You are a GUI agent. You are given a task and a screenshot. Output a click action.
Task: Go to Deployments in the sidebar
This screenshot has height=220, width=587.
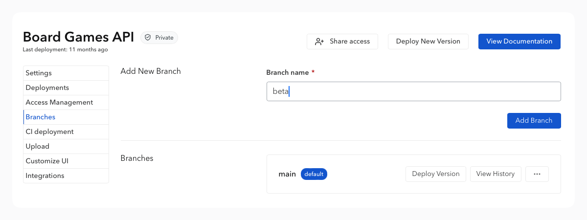pyautogui.click(x=66, y=88)
